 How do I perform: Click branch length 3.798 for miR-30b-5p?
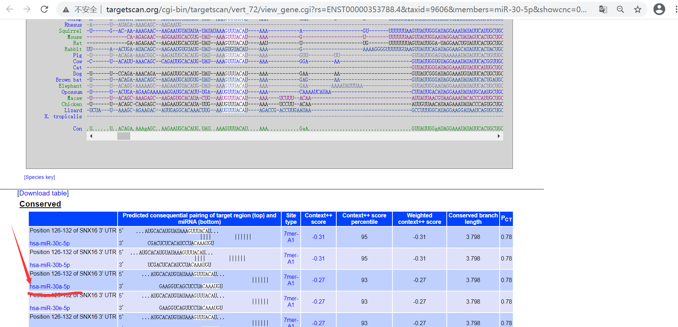coord(473,259)
